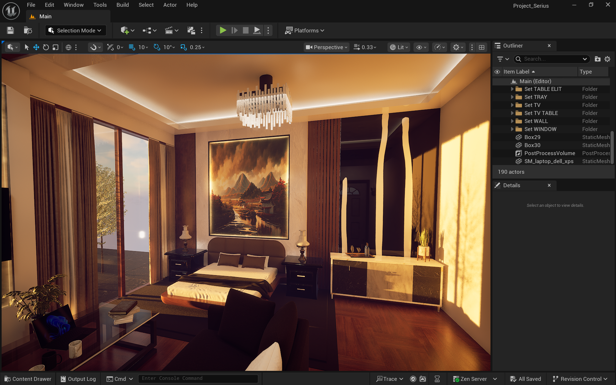Click the Play in editor button
Image resolution: width=616 pixels, height=385 pixels.
point(223,31)
